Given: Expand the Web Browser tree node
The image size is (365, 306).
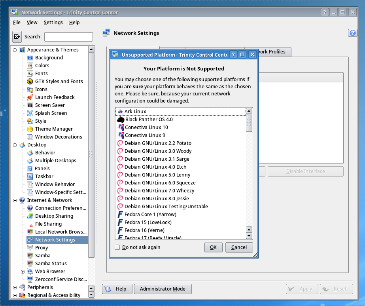Looking at the screenshot, I should (23, 272).
